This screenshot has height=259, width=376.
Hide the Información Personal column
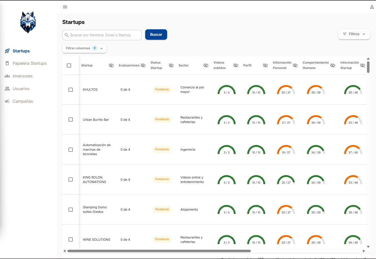point(295,65)
